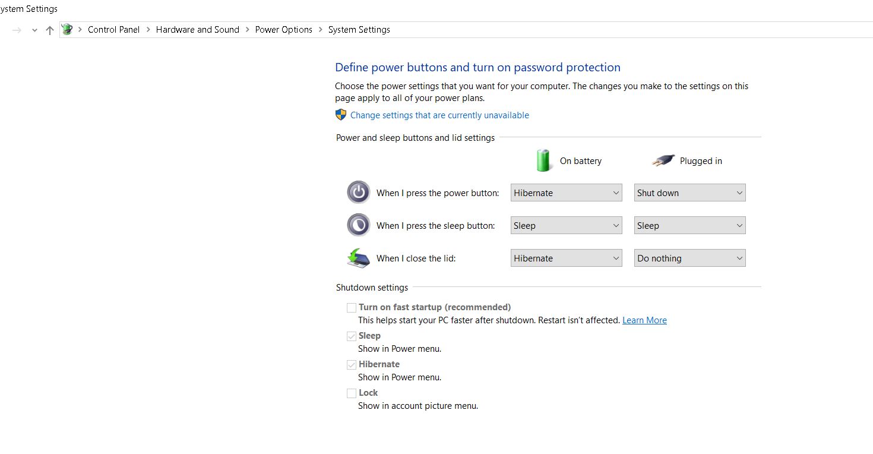This screenshot has height=454, width=873.
Task: Open the recent locations dropdown arrow
Action: coord(34,30)
